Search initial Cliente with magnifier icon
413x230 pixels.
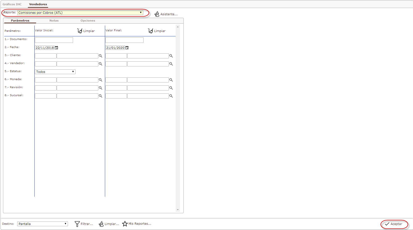tap(100, 56)
